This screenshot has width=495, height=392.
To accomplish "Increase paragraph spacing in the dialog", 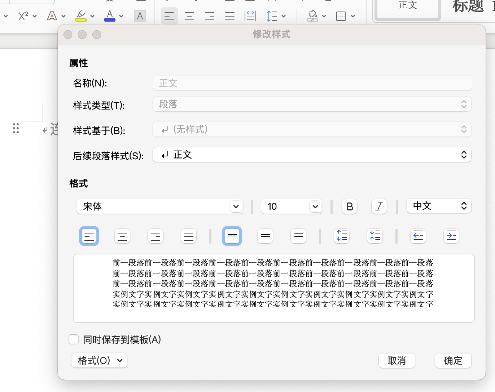I will (342, 236).
